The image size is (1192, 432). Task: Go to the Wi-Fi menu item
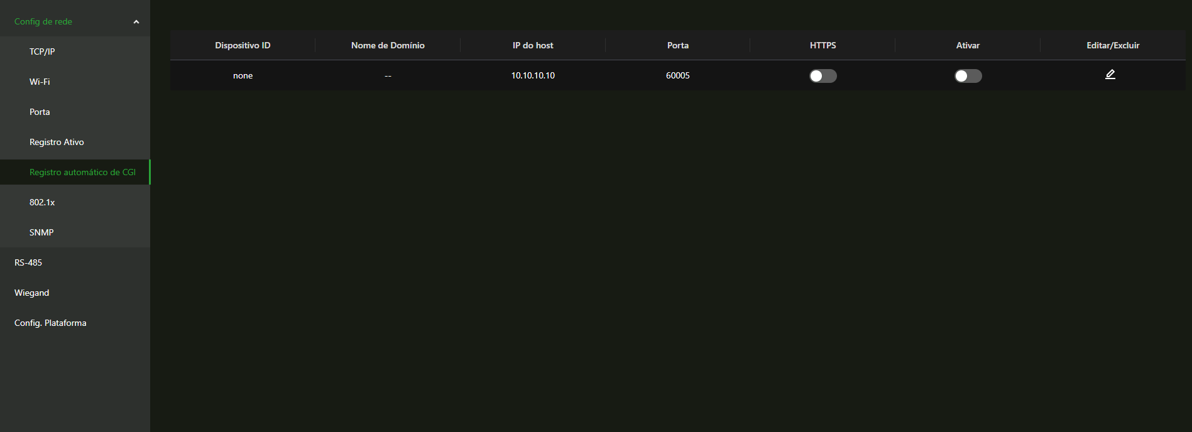pyautogui.click(x=40, y=82)
